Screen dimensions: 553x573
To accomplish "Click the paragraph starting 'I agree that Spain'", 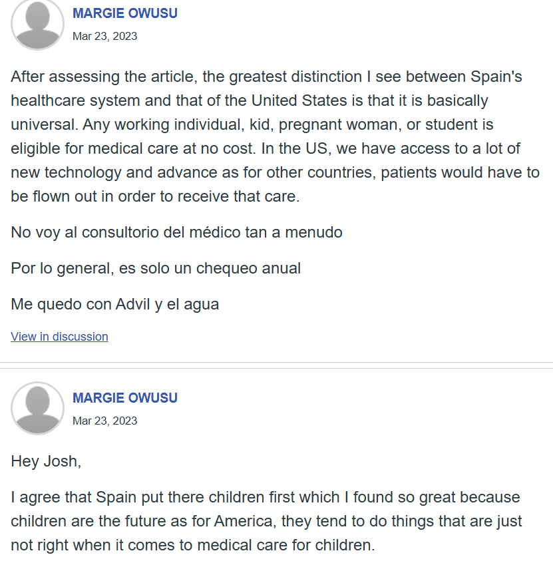I will coord(266,521).
